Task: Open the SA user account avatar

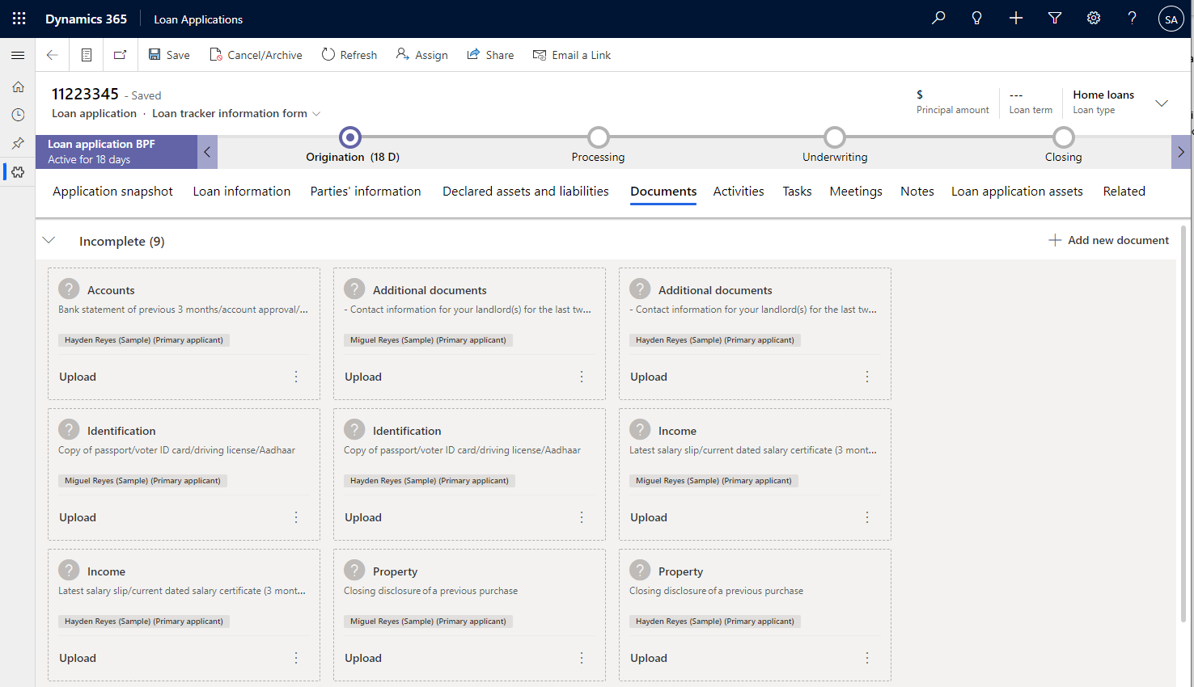Action: pos(1171,19)
